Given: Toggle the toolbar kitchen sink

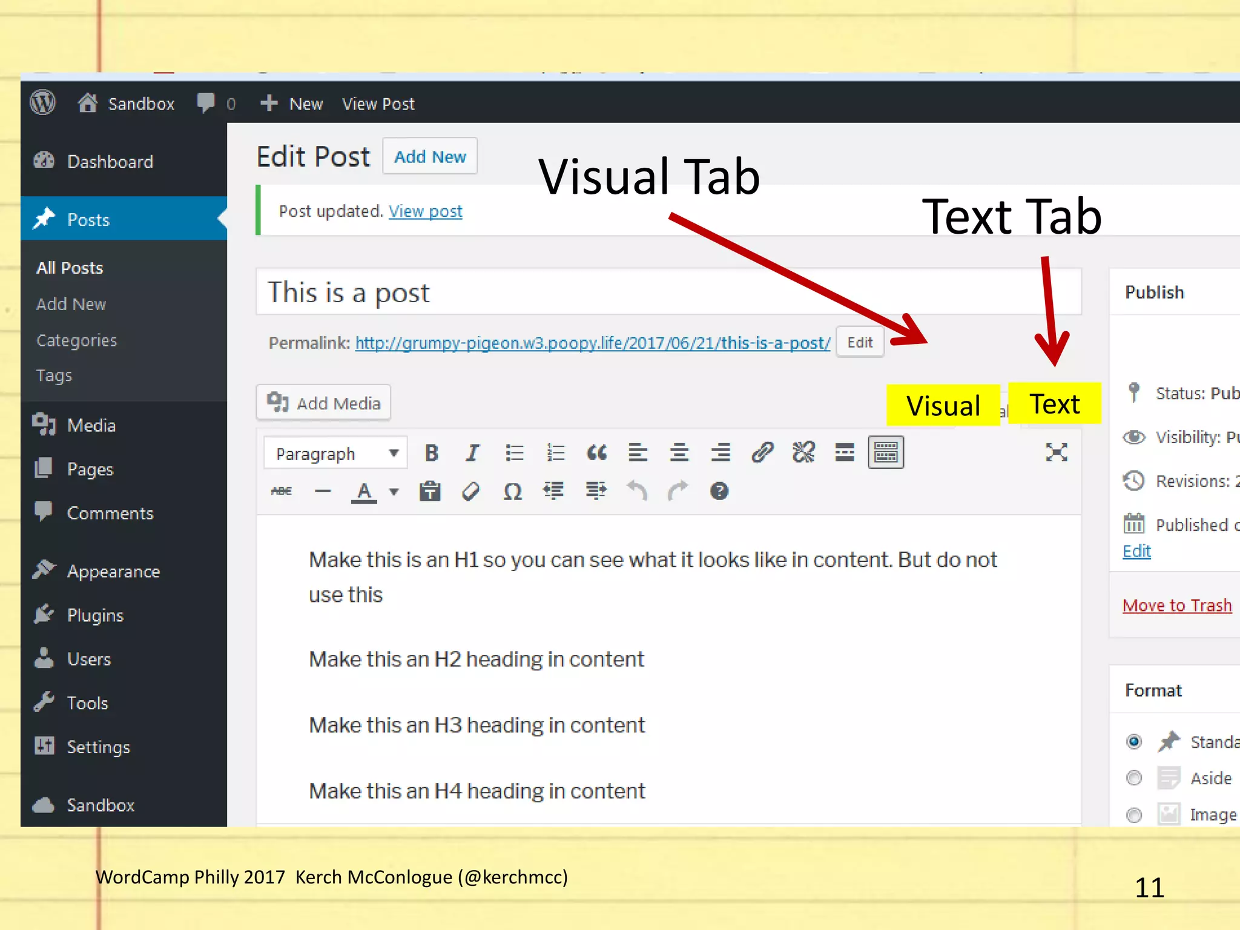Looking at the screenshot, I should tap(886, 452).
